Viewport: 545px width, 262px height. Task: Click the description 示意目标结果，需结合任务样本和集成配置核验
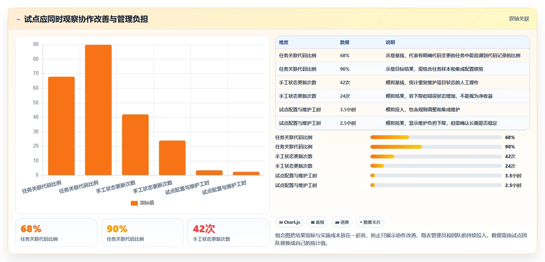[x=434, y=69]
